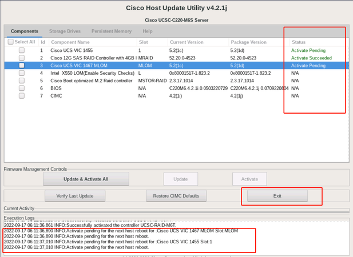Open the Persistent Memory tab
The image size is (353, 257).
(x=112, y=31)
